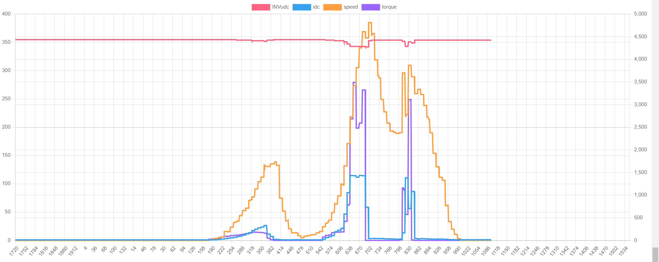Click the pink INVudc legend color box

tap(261, 7)
